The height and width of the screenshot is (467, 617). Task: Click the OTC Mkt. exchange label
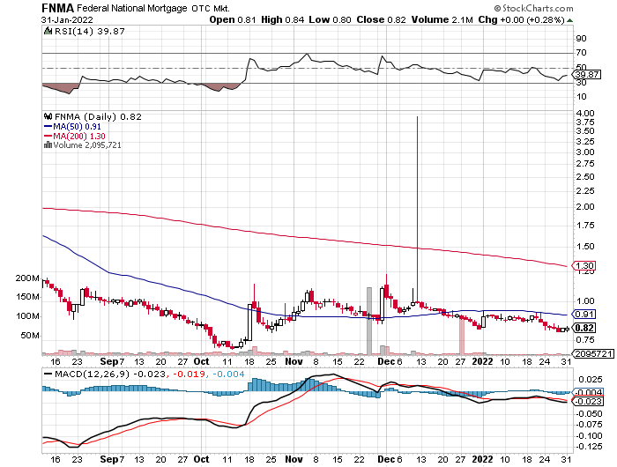tap(211, 8)
